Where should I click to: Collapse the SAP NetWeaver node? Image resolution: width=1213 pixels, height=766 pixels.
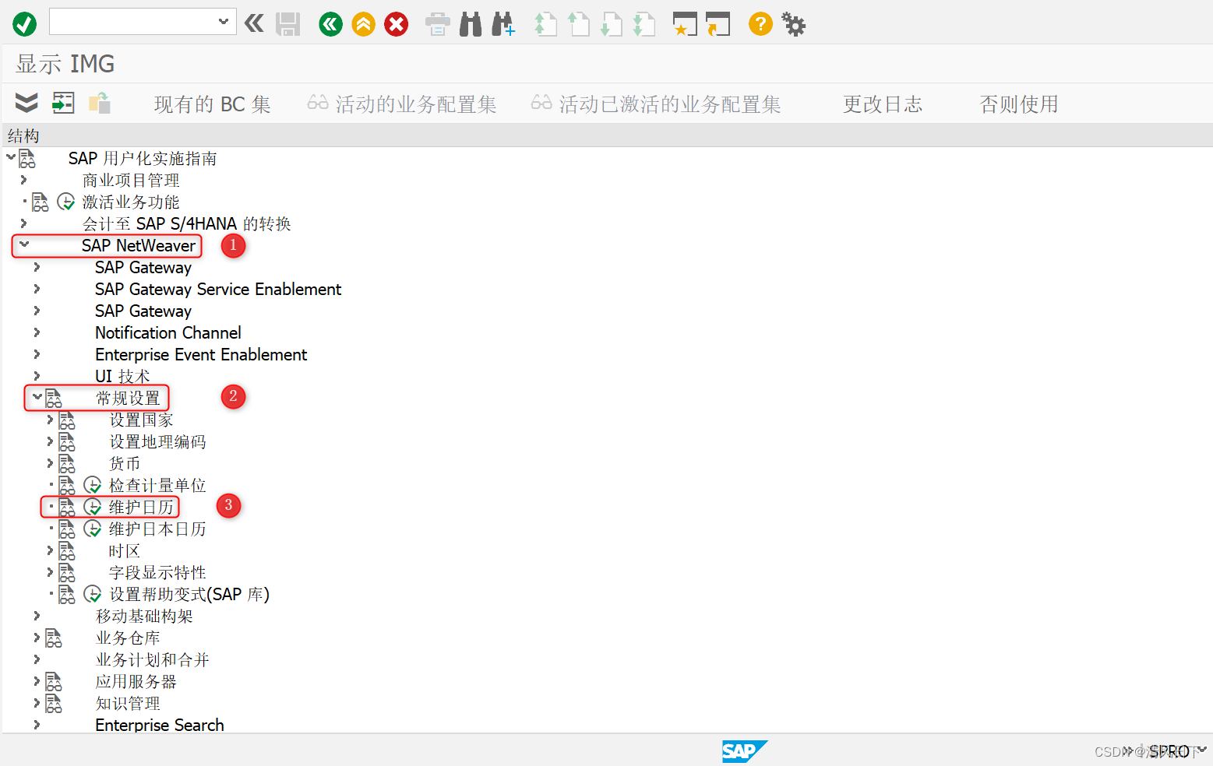24,244
